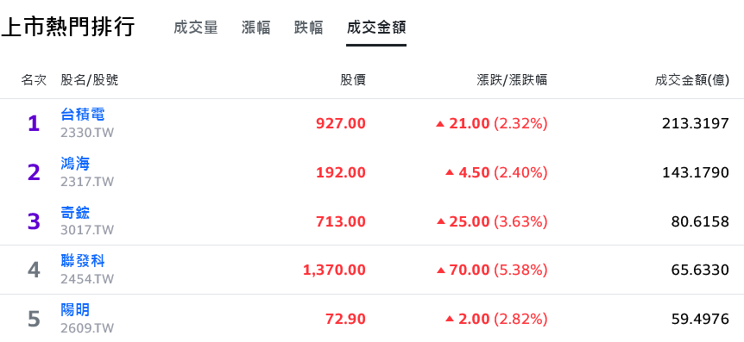The height and width of the screenshot is (342, 744).
Task: Click the up arrow beside 70.00
Action: 440,270
